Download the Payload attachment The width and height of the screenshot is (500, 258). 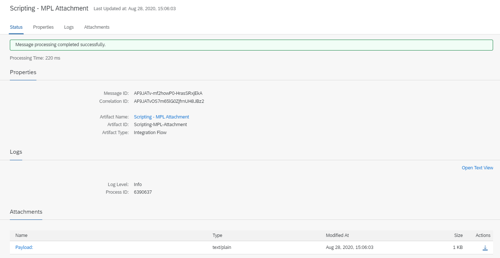pyautogui.click(x=485, y=247)
